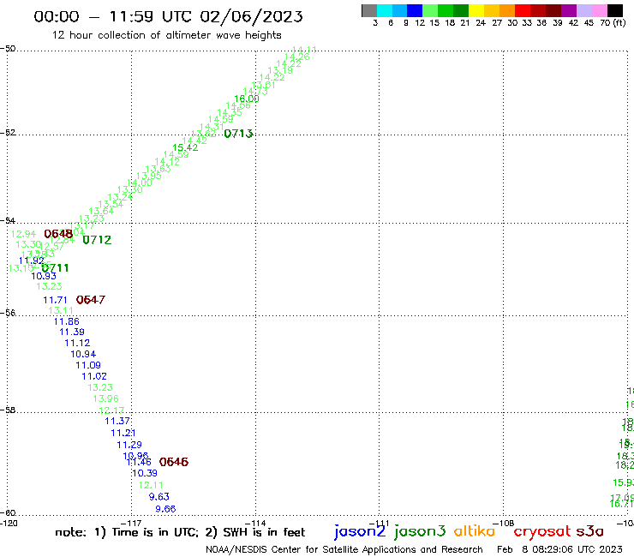Screen dimensions: 634x557
Task: Click the jason3 satellite label
Action: (x=420, y=531)
